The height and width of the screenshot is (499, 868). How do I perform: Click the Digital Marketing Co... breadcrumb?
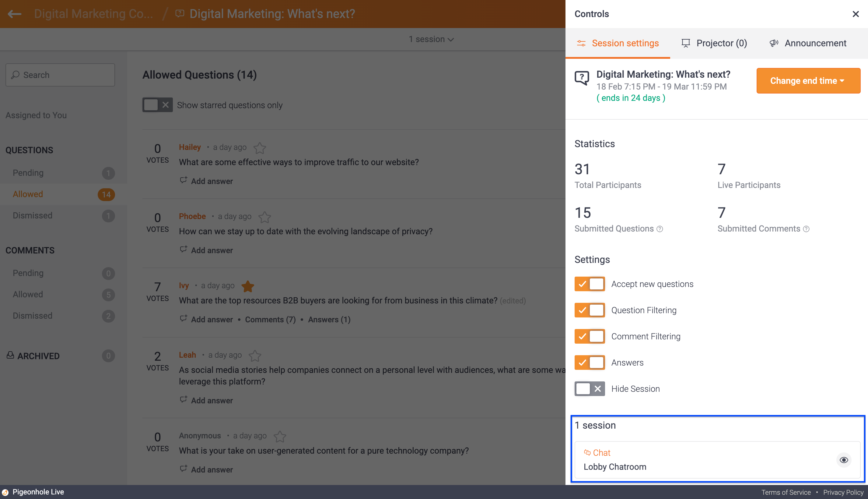(93, 14)
